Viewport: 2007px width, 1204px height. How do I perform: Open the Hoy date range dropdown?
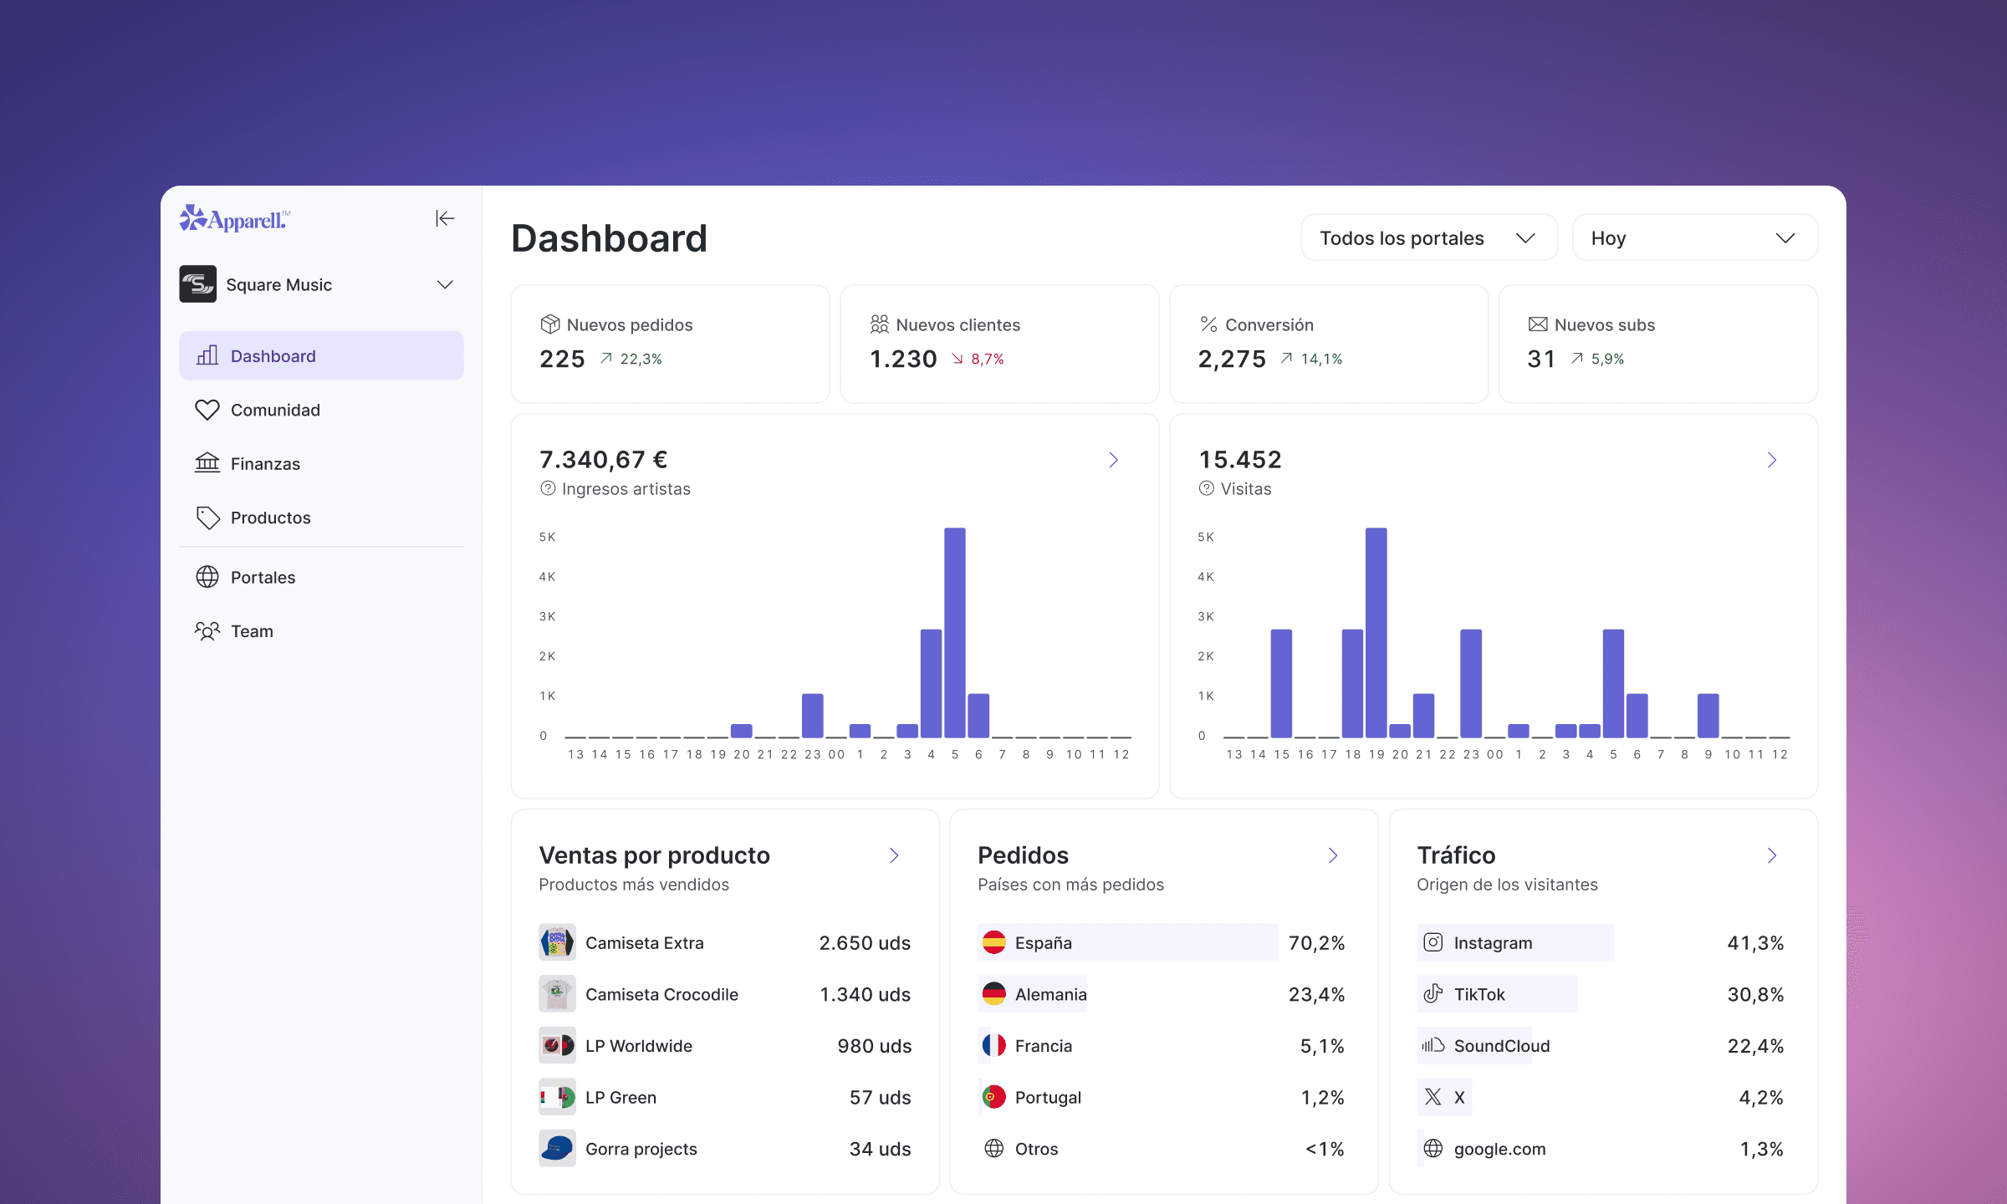tap(1693, 238)
